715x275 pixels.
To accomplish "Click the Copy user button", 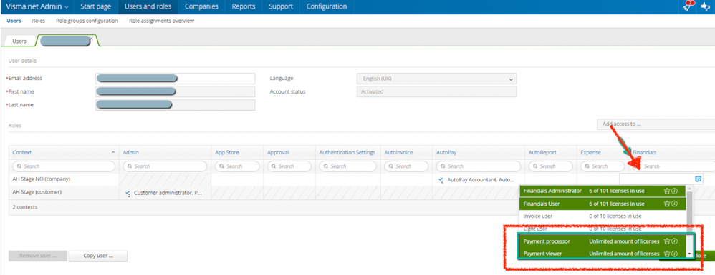I will (x=97, y=256).
